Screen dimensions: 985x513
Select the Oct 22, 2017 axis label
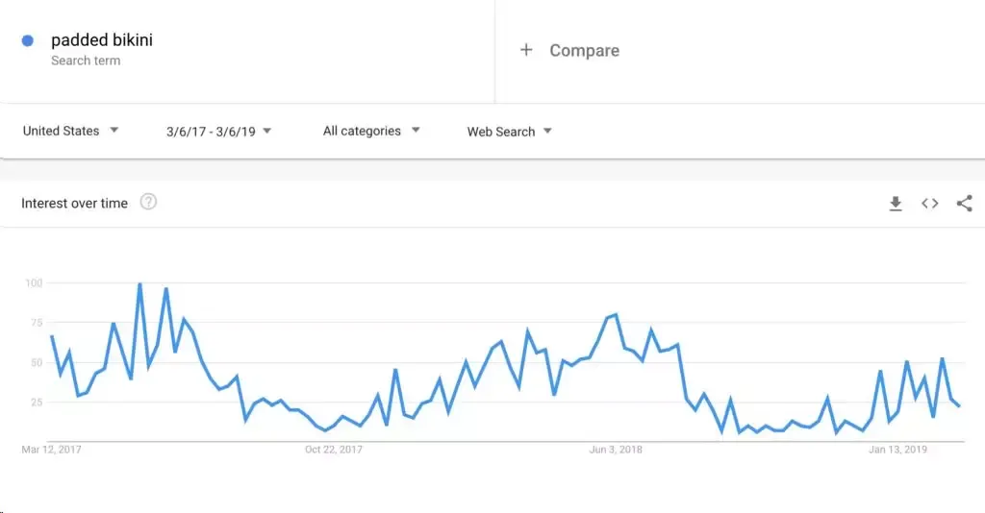[x=334, y=449]
